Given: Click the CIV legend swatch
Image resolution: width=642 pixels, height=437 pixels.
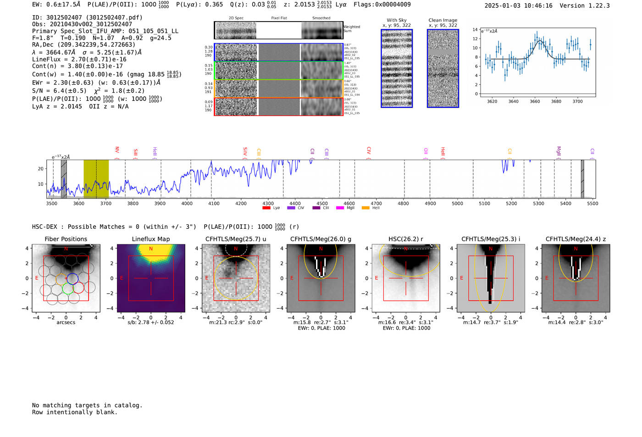Looking at the screenshot, I should click(291, 208).
